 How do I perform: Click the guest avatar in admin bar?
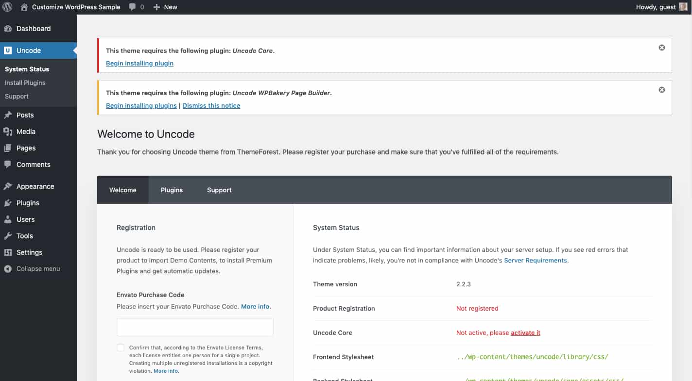pyautogui.click(x=683, y=7)
